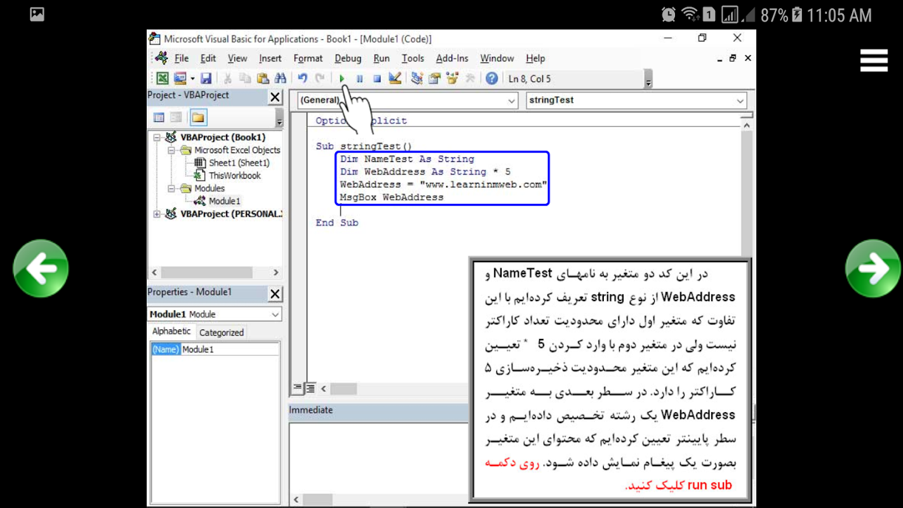Select Sheet1 (Sheet1) in project tree

239,163
